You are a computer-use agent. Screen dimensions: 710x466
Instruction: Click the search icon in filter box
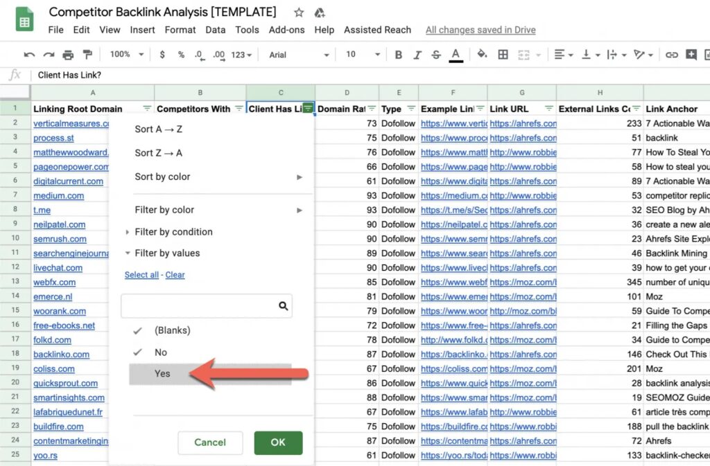pos(284,306)
